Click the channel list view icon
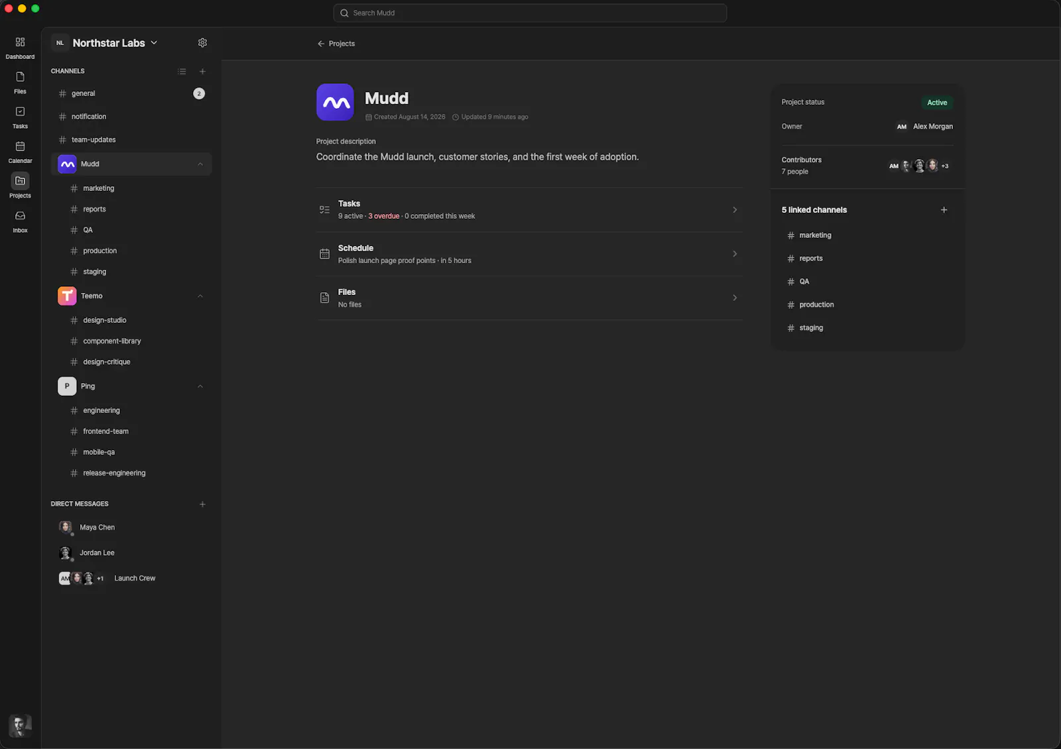Viewport: 1061px width, 749px height. [182, 71]
